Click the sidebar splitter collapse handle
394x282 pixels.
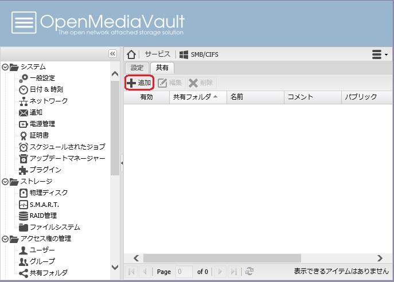(122, 163)
